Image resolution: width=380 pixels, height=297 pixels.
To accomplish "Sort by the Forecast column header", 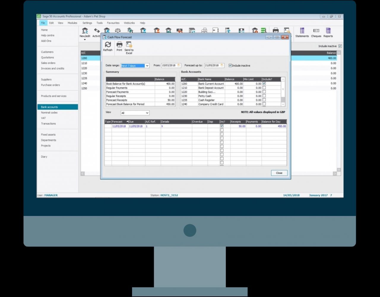I will (120, 122).
